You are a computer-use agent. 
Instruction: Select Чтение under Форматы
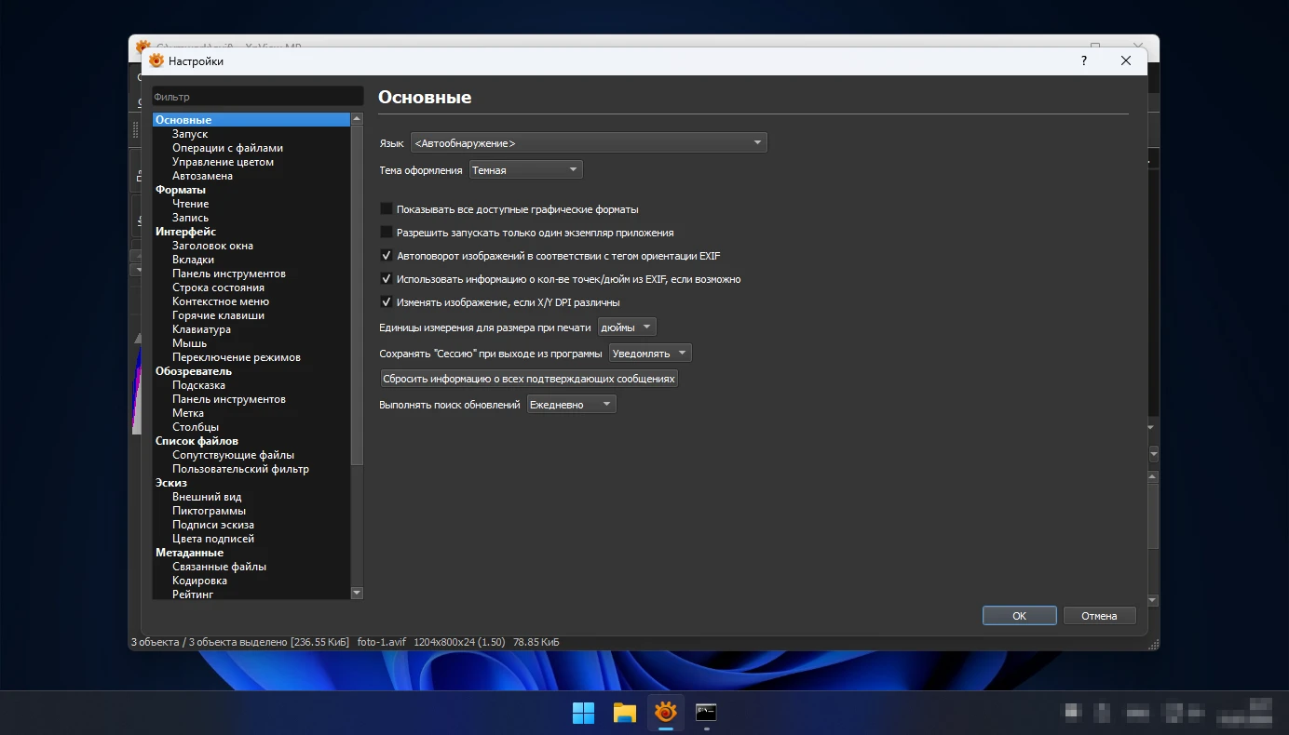[x=190, y=204]
